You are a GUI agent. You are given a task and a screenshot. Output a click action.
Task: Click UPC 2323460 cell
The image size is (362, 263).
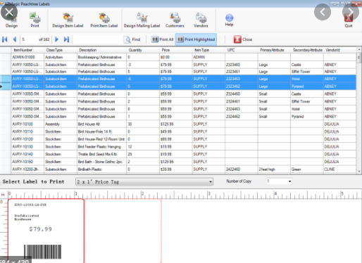coord(241,65)
